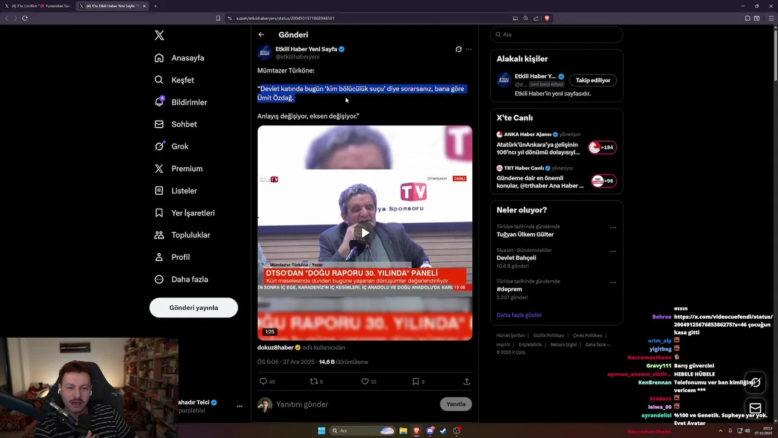This screenshot has width=778, height=438.
Task: Open the TRT Haber Canlı live broadcast
Action: (x=557, y=178)
